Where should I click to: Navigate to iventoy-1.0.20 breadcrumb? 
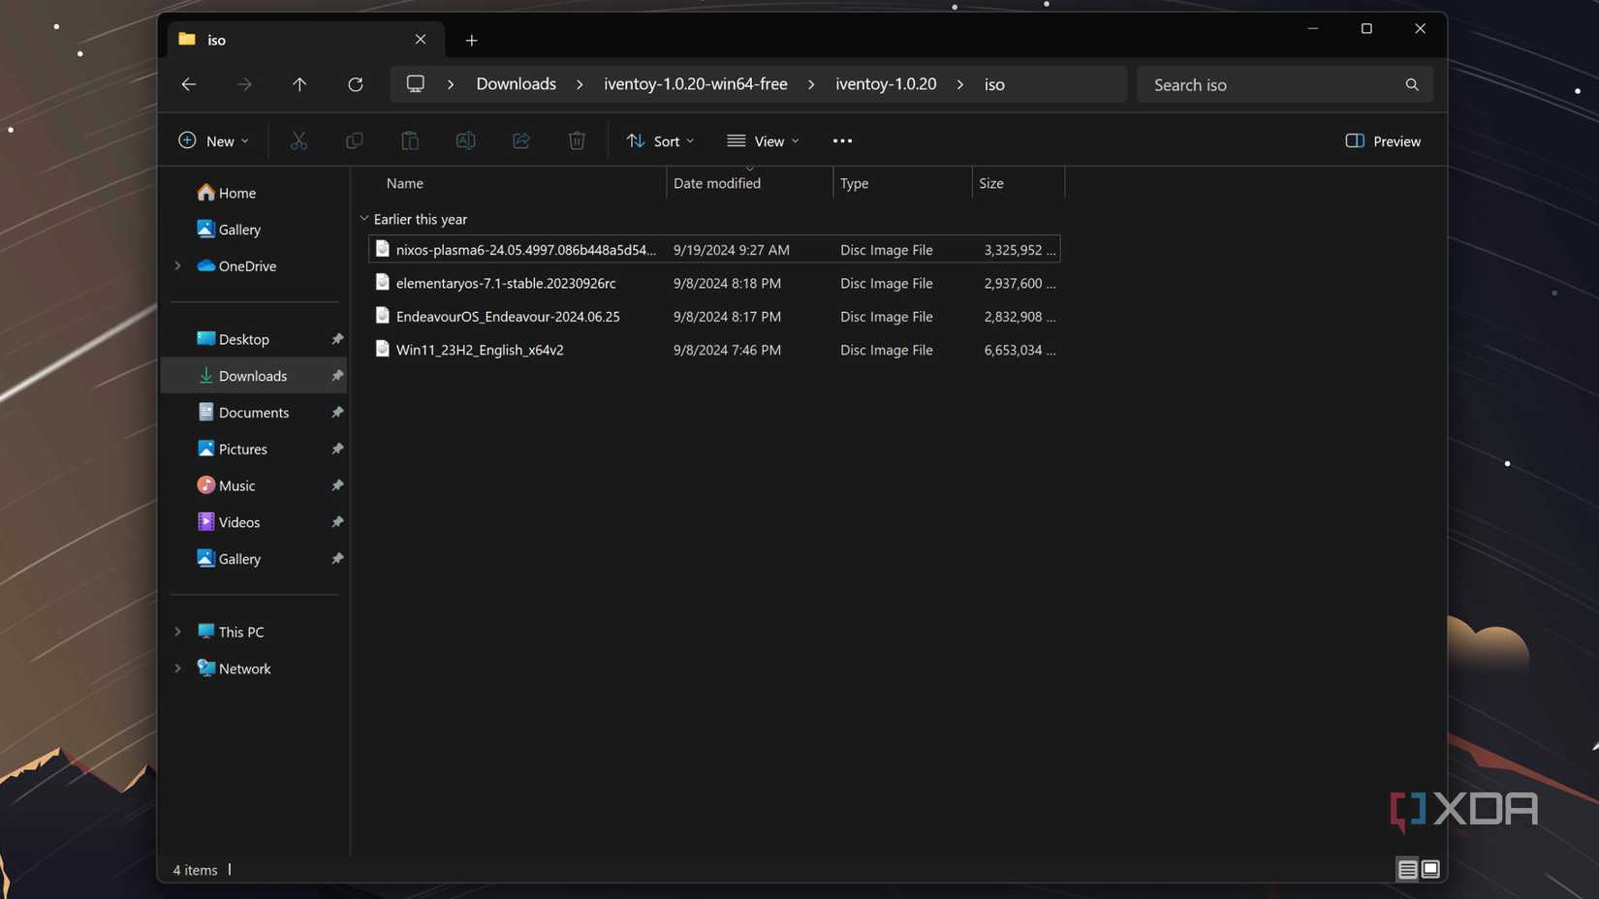[x=886, y=84]
